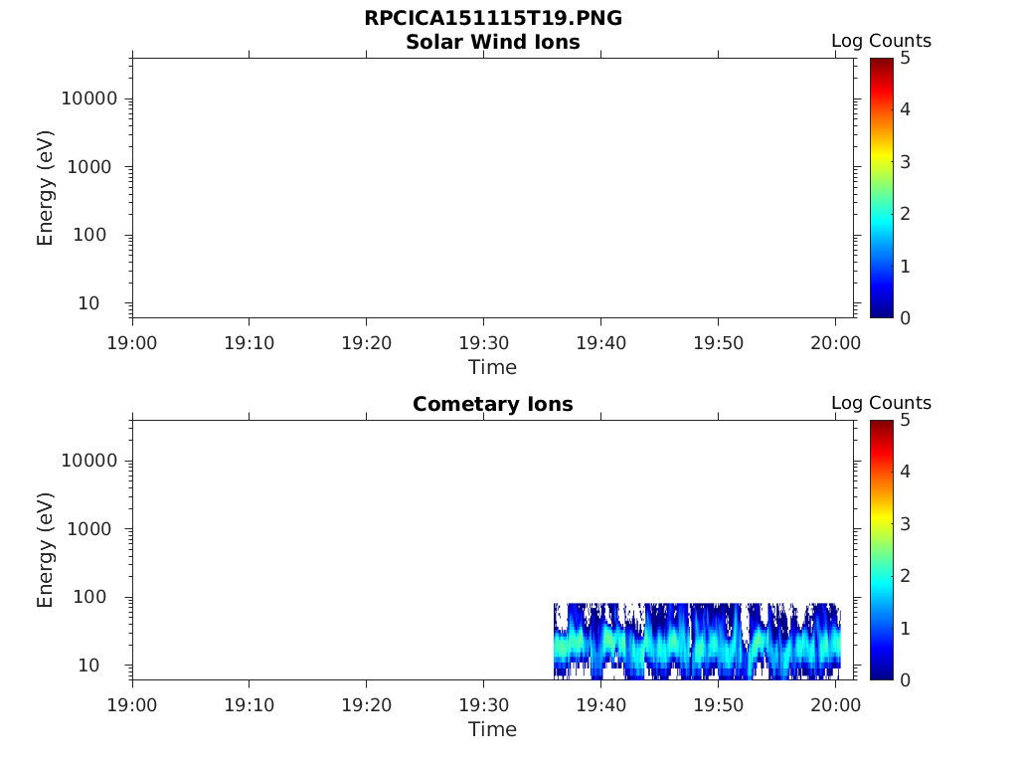
Task: Select the Solar Wind Ions plot title
Action: (x=493, y=42)
